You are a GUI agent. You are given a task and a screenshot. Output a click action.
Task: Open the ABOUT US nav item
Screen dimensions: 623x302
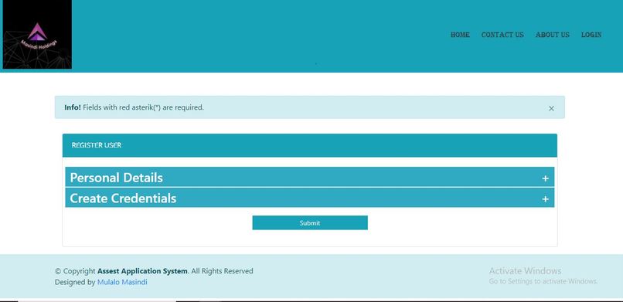point(553,35)
